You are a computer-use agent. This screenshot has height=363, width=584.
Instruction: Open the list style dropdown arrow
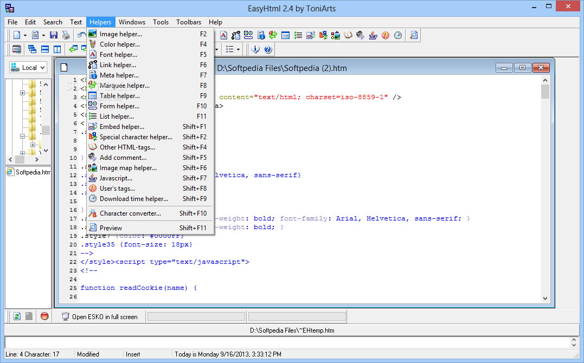tap(239, 49)
